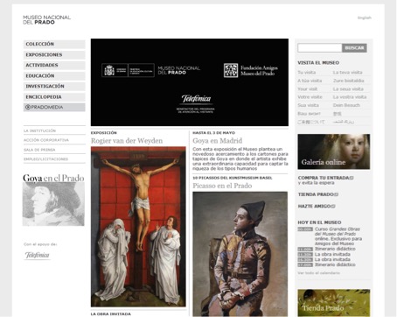The width and height of the screenshot is (397, 317).
Task: Select the La seua visita link
Action: point(348,89)
